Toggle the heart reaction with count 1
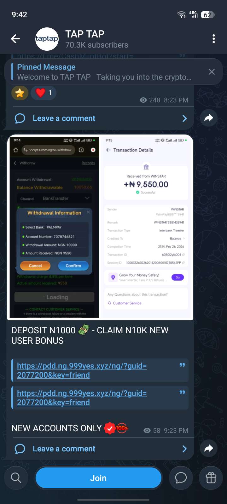The width and height of the screenshot is (227, 504). click(x=44, y=93)
